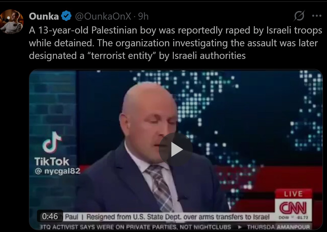Play the embedded CNN video
Screen dimensions: 327x232
pos(176,149)
